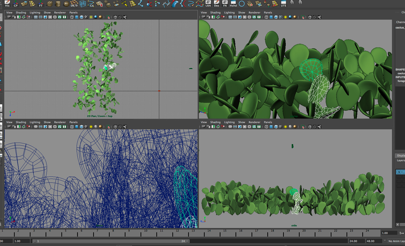Click go to start of playback button
This screenshot has width=405, height=246.
pyautogui.click(x=402, y=233)
